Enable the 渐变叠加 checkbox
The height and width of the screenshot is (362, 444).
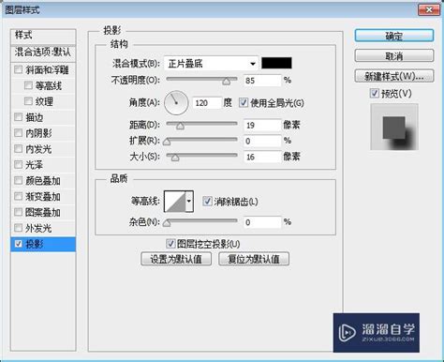pos(19,196)
